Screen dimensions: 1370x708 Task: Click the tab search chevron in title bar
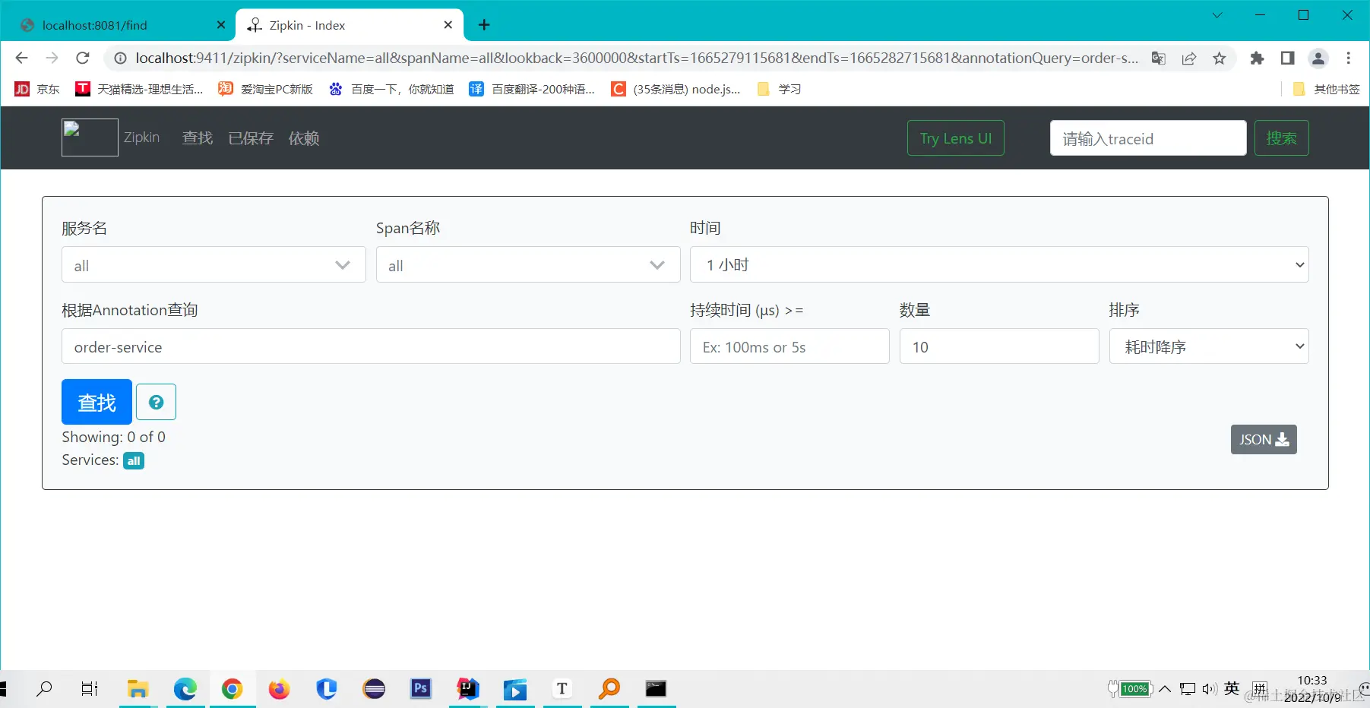pyautogui.click(x=1217, y=15)
